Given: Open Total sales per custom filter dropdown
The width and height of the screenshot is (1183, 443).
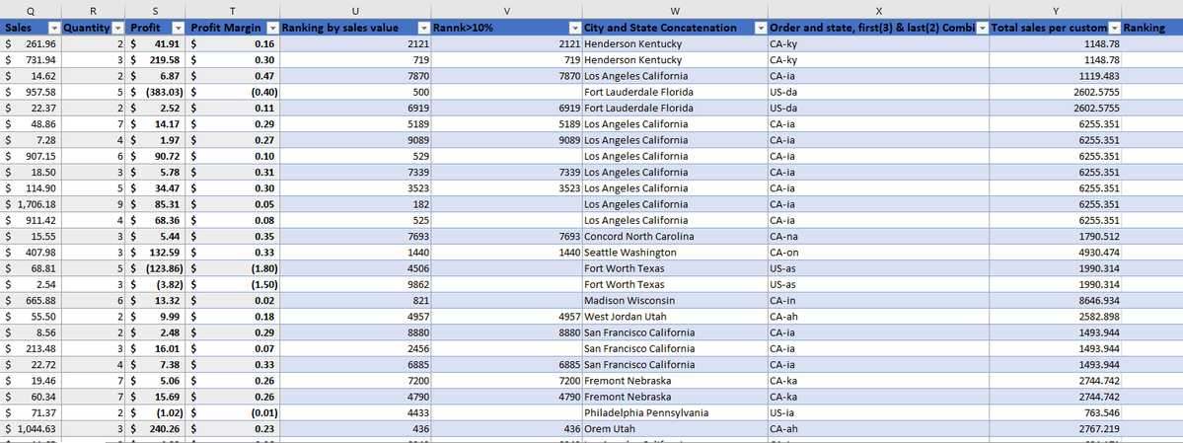Looking at the screenshot, I should click(1114, 28).
